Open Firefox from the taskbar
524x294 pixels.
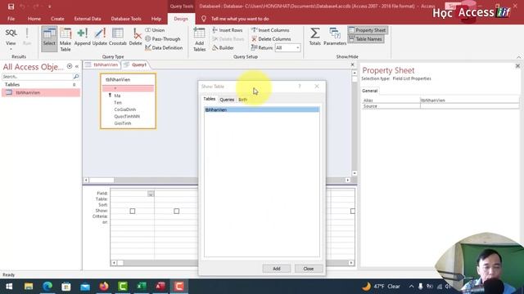click(x=104, y=287)
